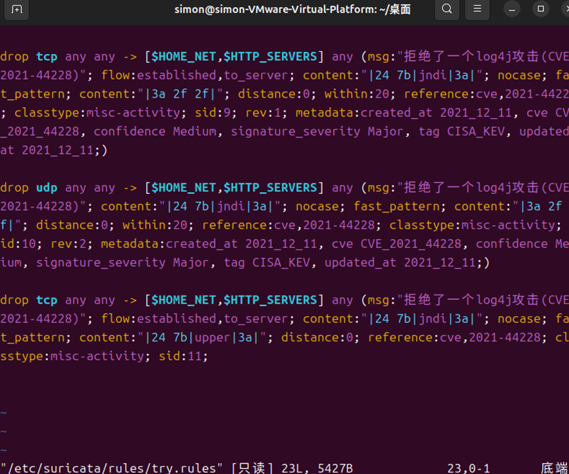The height and width of the screenshot is (474, 569).
Task: Click sstype:misc-activity in the last rule
Action: pyautogui.click(x=72, y=356)
